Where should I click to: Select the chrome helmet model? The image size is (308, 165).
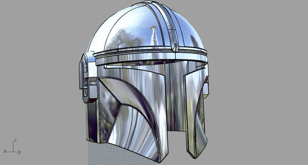click(144, 82)
